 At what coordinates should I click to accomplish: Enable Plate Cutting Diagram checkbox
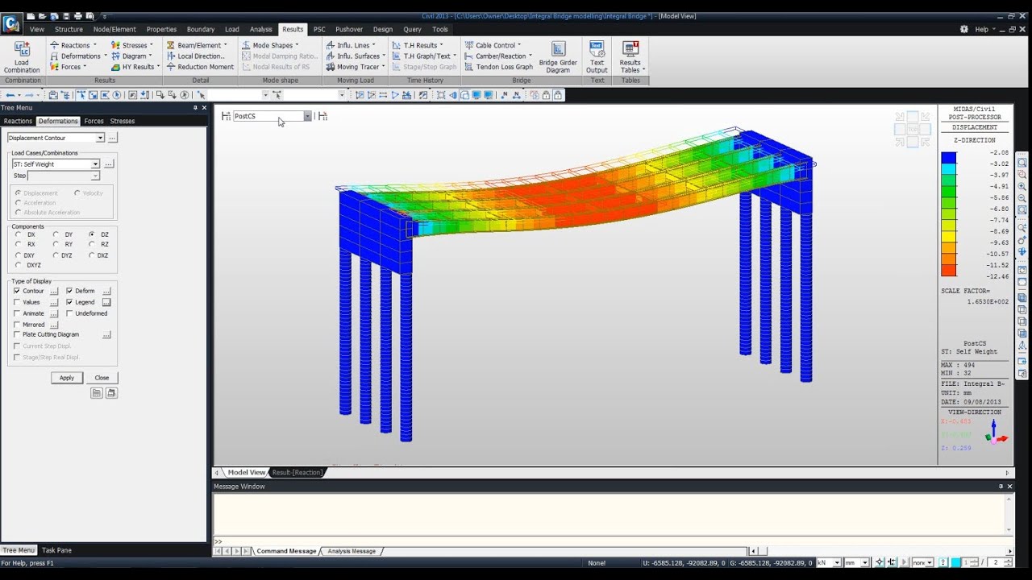point(17,334)
